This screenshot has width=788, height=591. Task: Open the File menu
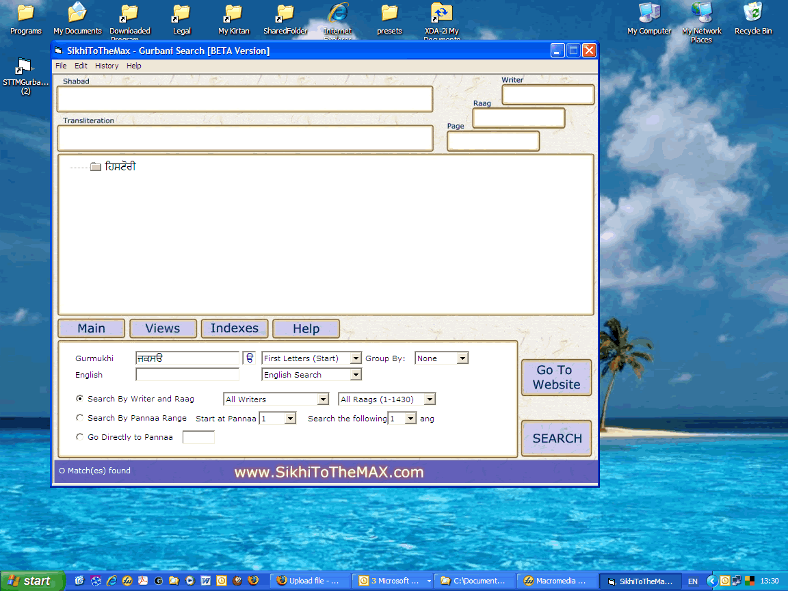61,66
